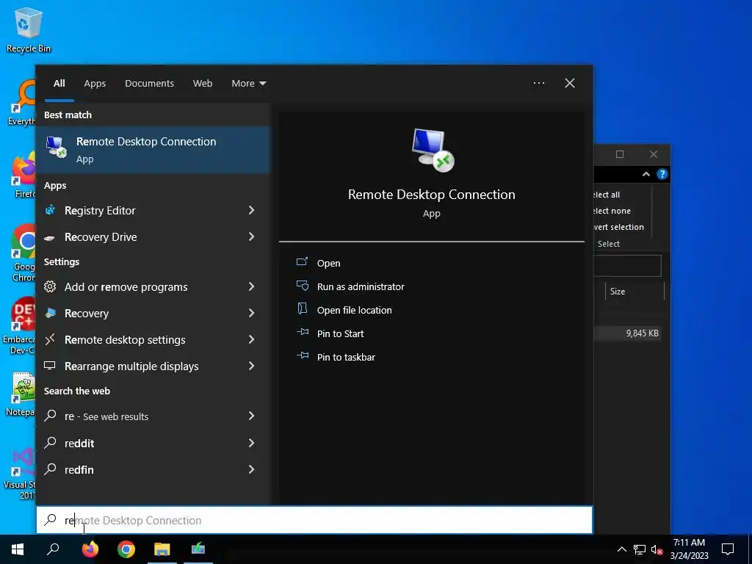
Task: Choose Open in the preview pane
Action: [328, 264]
